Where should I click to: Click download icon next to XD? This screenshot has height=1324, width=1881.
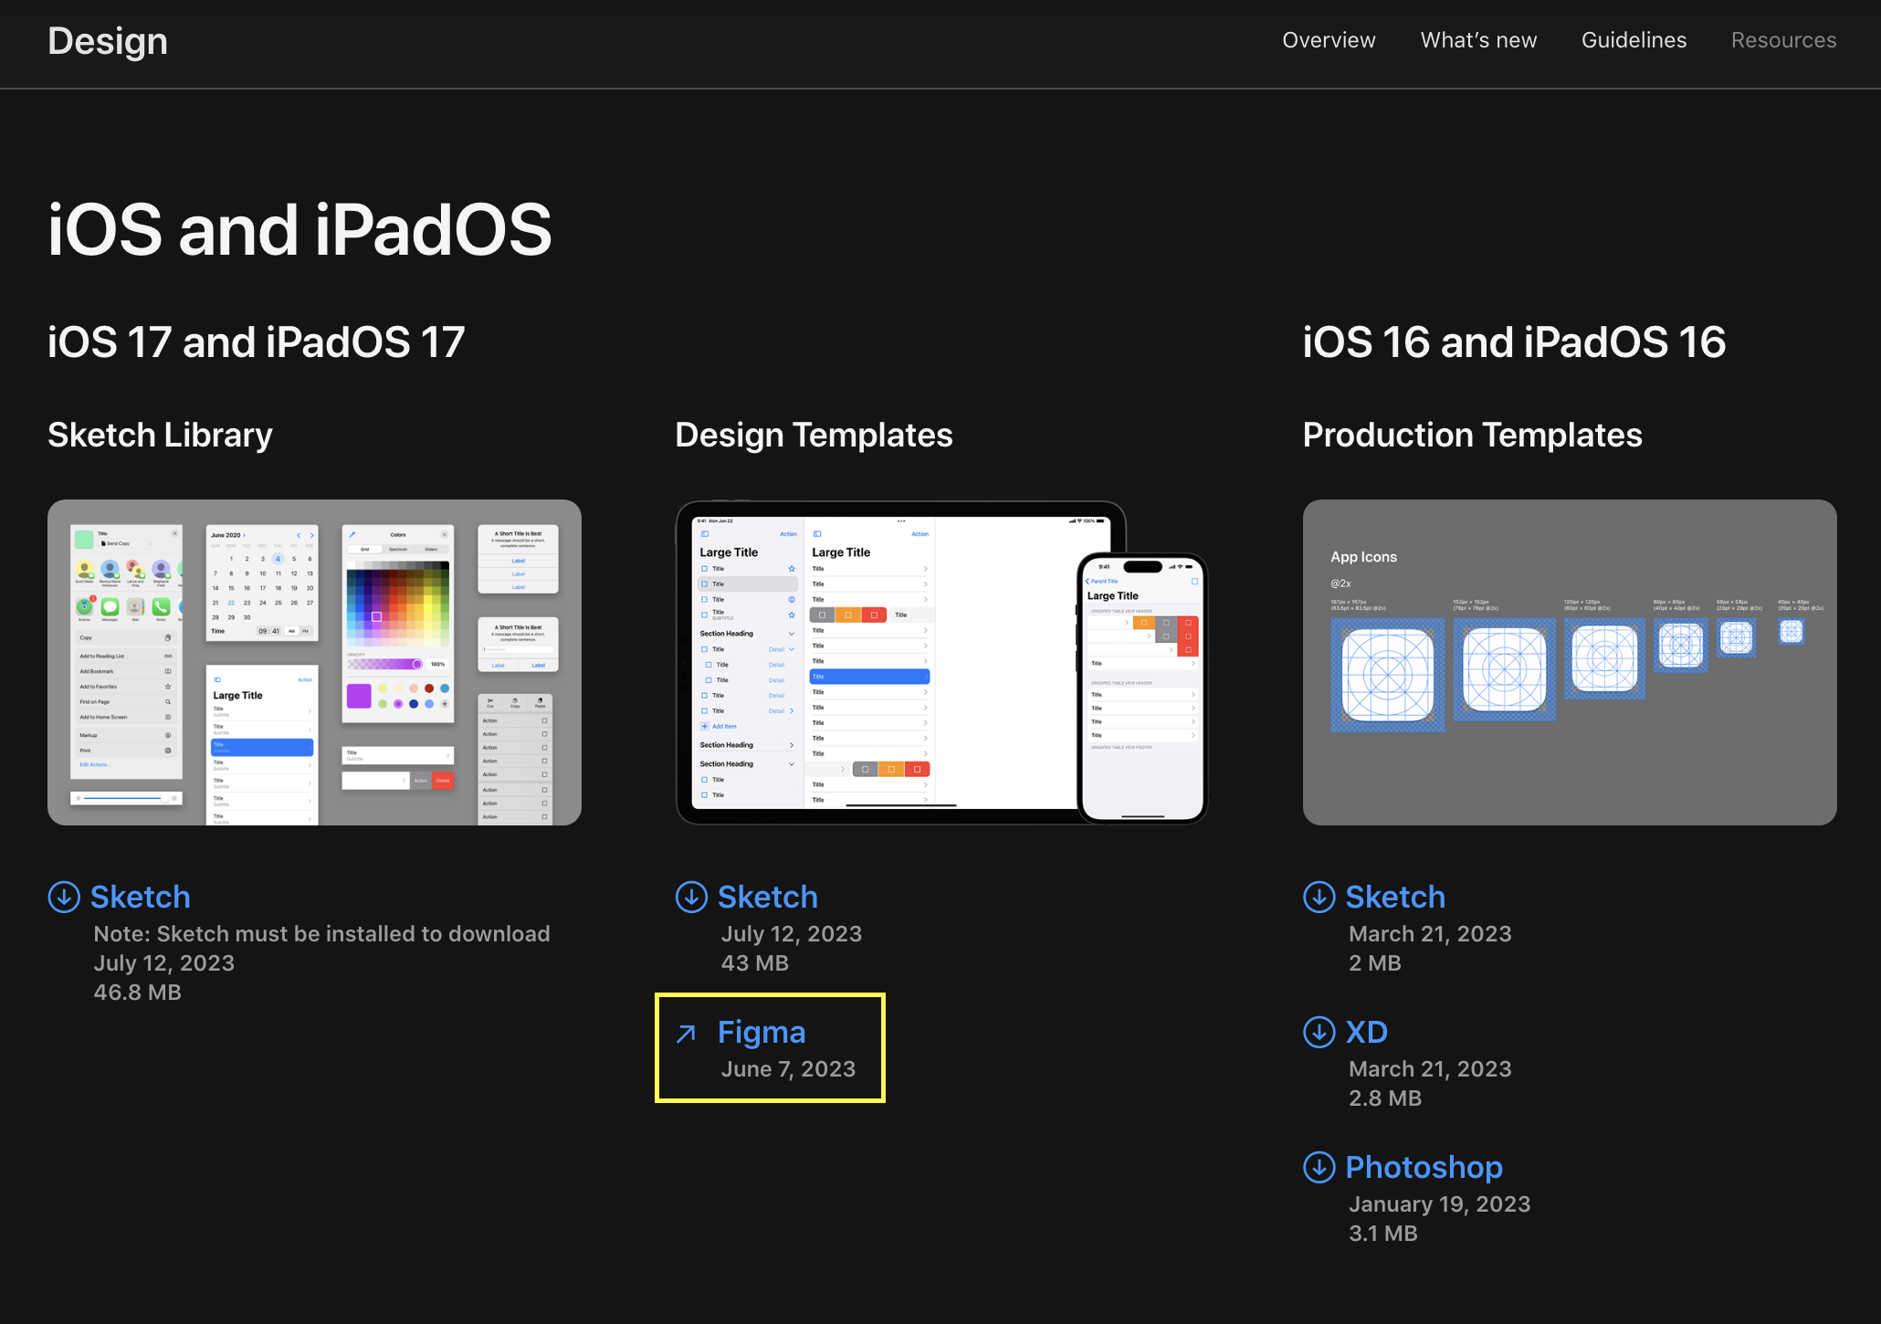point(1319,1032)
